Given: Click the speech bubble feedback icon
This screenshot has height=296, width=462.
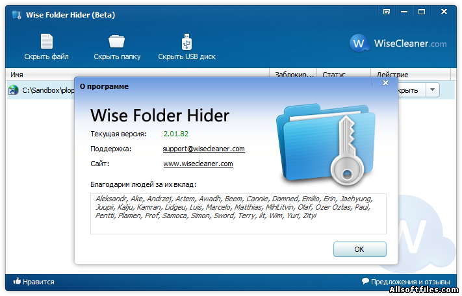Looking at the screenshot, I should (x=365, y=281).
